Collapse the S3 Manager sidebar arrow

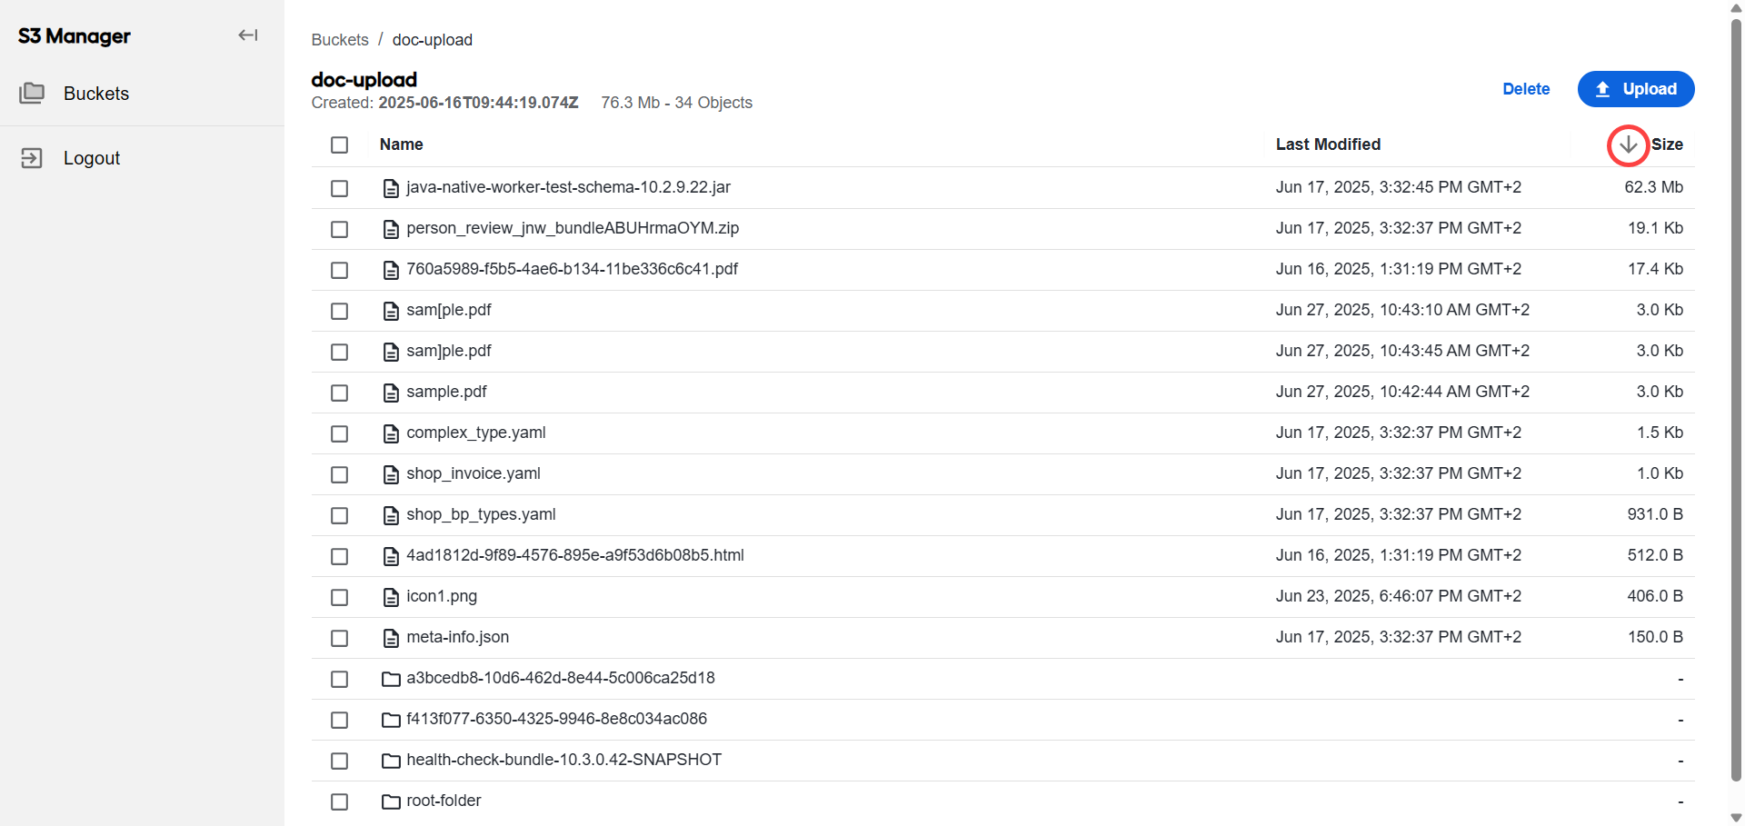pyautogui.click(x=248, y=35)
